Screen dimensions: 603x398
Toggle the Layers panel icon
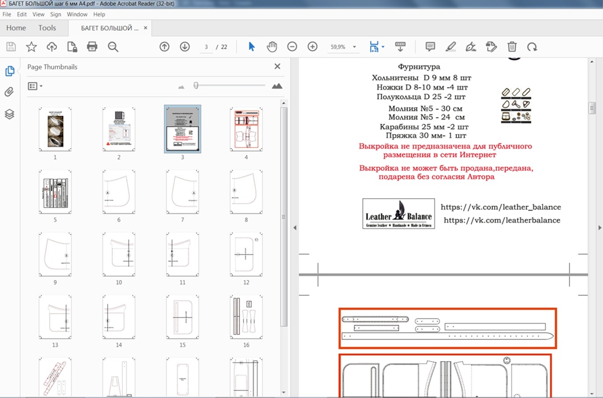(9, 114)
